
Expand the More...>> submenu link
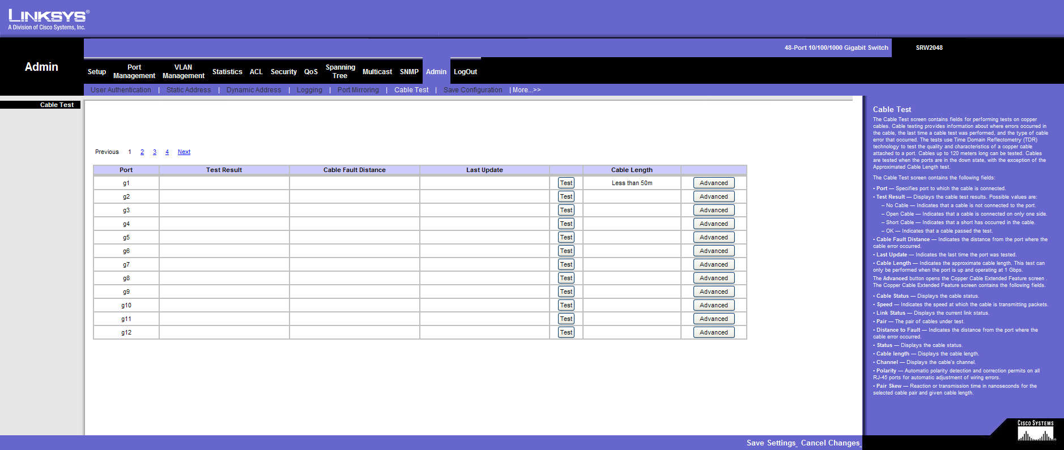pyautogui.click(x=526, y=90)
